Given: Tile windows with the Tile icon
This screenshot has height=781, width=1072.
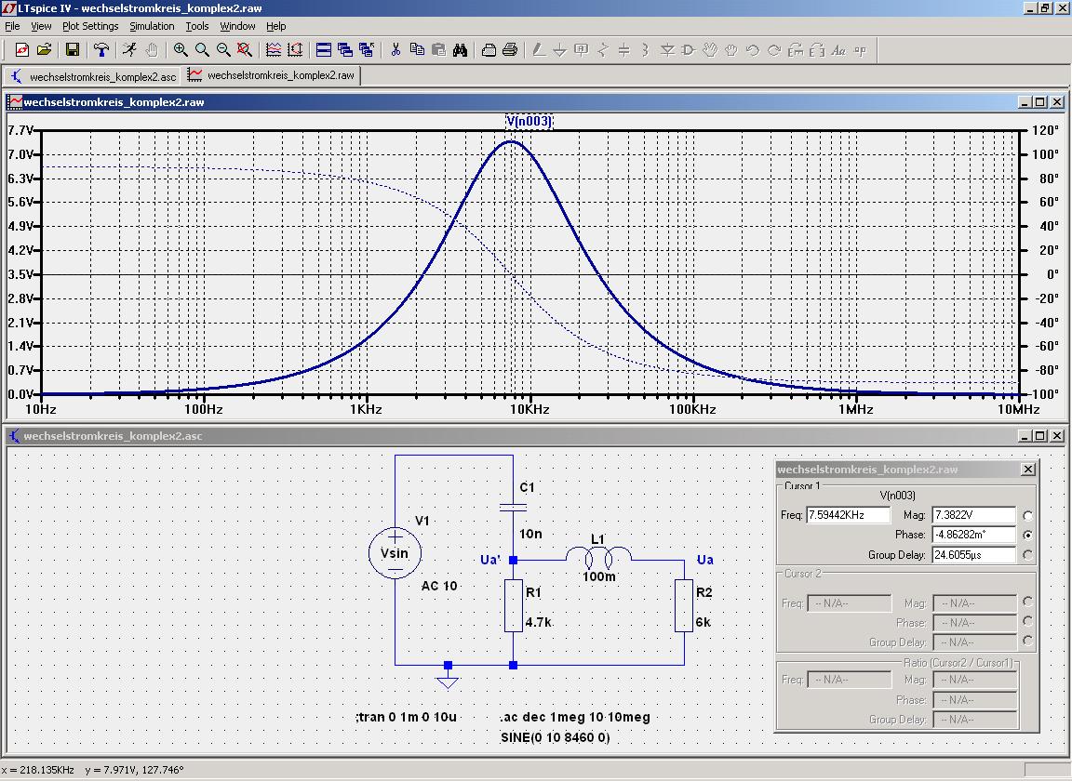Looking at the screenshot, I should tap(324, 50).
